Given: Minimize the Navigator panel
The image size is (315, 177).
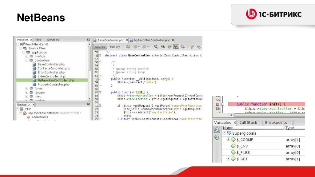Looking at the screenshot, I should pos(88,104).
